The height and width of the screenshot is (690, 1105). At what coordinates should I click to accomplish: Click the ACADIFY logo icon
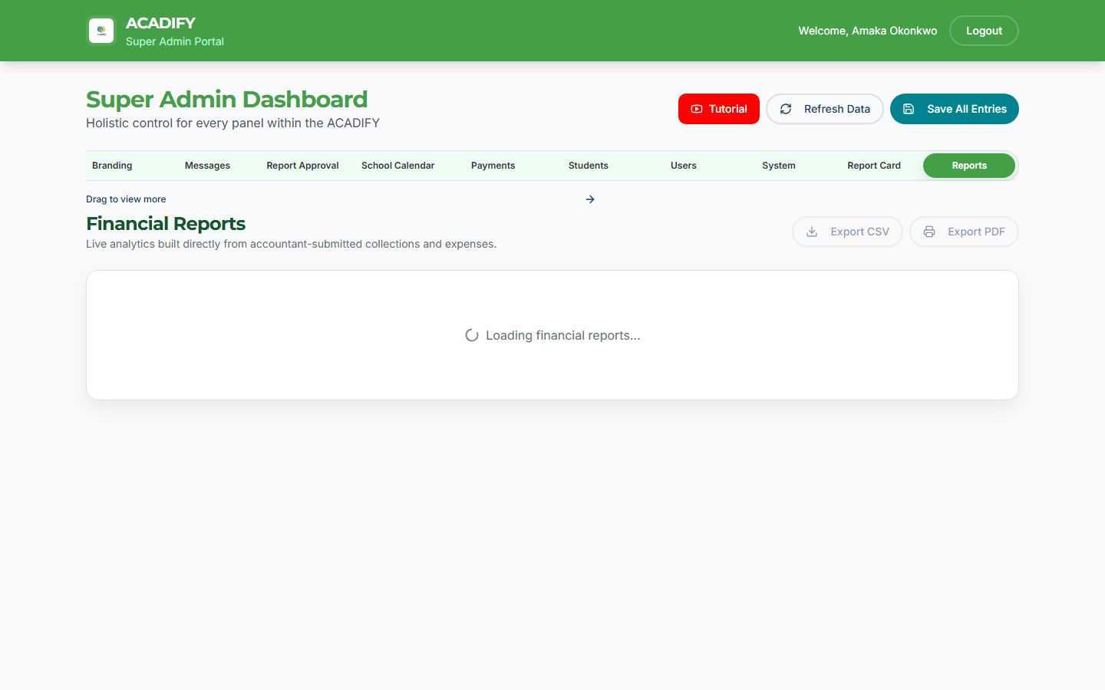click(101, 31)
